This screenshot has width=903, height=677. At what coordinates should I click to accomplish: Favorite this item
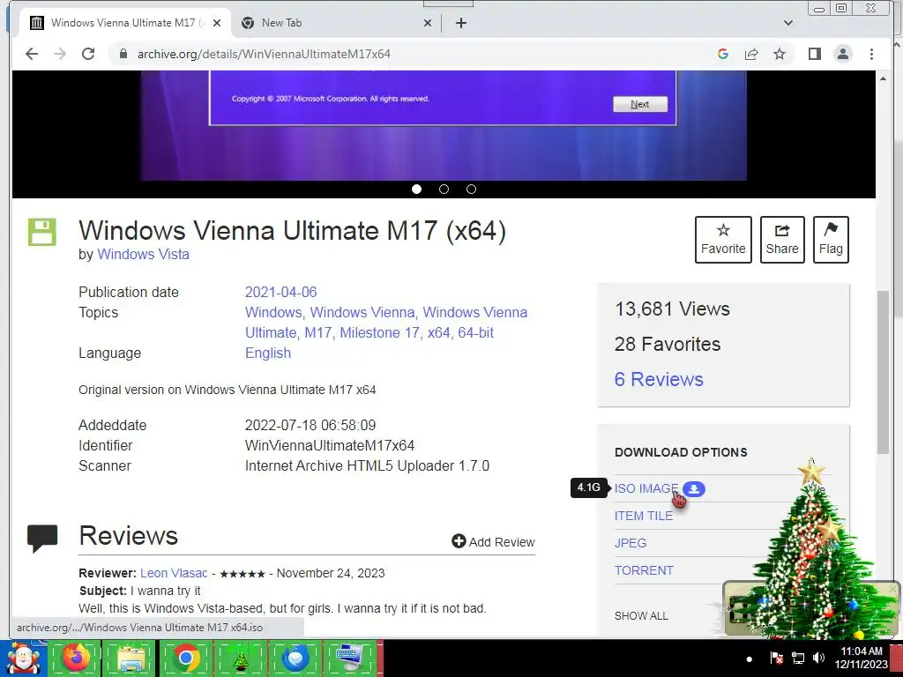click(723, 240)
